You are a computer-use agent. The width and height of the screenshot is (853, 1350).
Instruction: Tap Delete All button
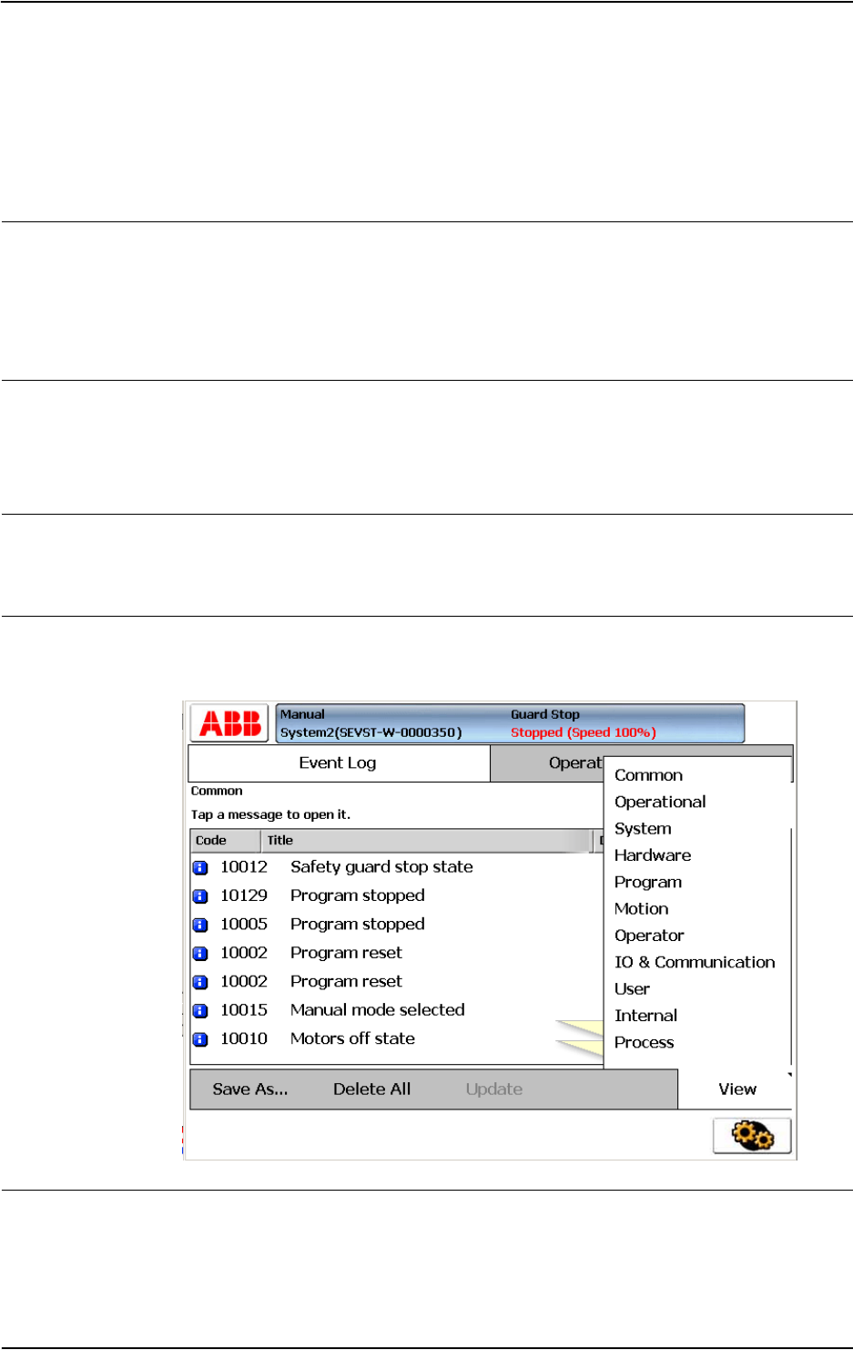click(371, 1089)
